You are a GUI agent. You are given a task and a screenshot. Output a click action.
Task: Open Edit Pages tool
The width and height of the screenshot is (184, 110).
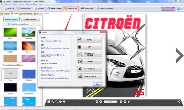39,9
